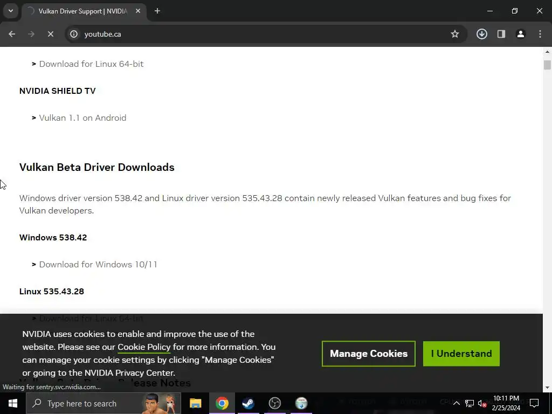Image resolution: width=552 pixels, height=414 pixels.
Task: Open OBS Studio taskbar icon
Action: 274,403
